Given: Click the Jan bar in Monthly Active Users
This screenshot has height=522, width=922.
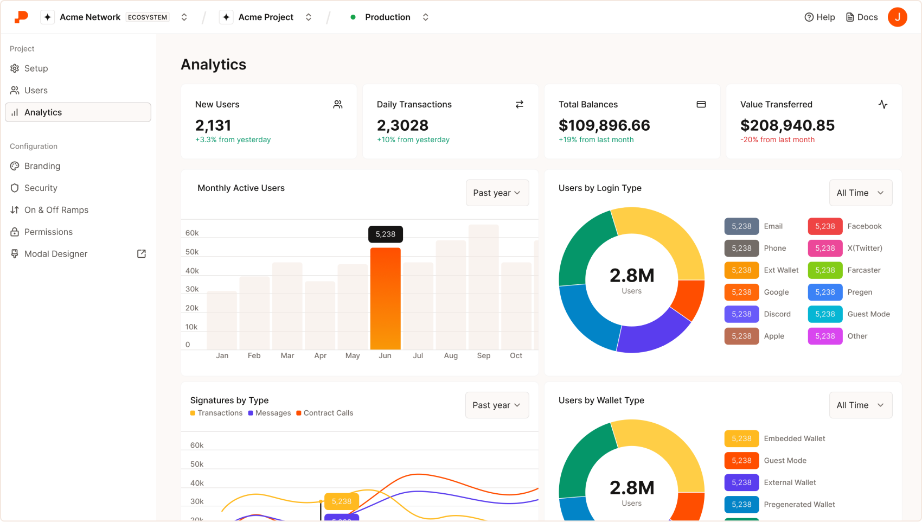Looking at the screenshot, I should (x=222, y=320).
